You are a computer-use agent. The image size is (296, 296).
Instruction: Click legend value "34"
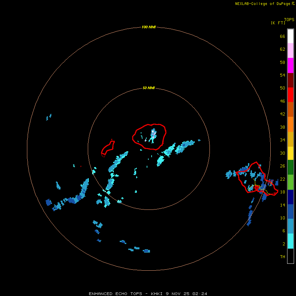point(283,140)
